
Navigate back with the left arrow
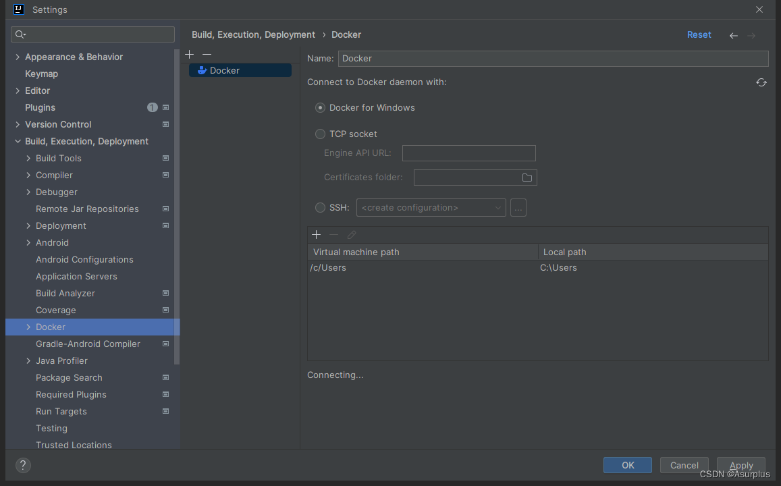click(x=734, y=35)
